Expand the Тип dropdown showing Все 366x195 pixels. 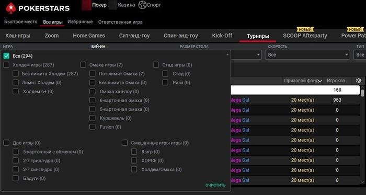tap(360, 55)
